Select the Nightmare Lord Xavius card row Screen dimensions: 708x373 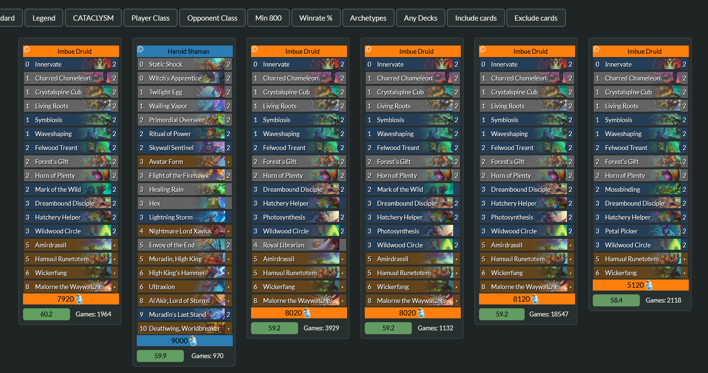pyautogui.click(x=185, y=231)
